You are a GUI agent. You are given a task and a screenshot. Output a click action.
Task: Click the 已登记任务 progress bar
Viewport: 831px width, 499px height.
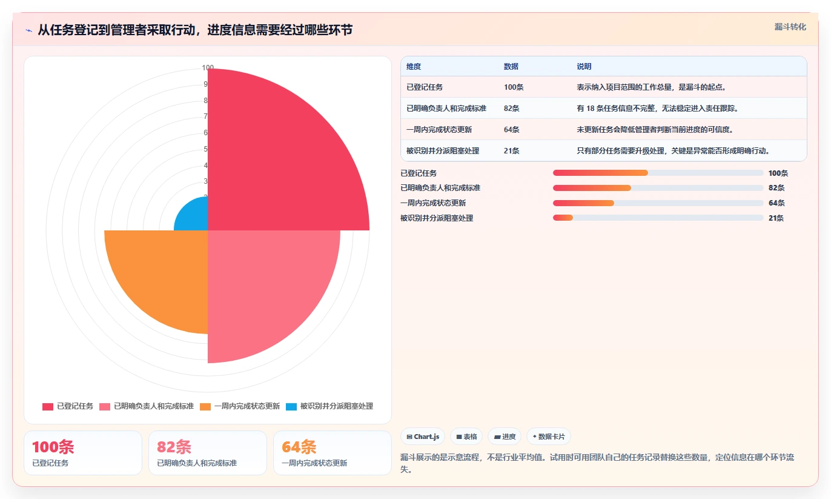tap(658, 173)
